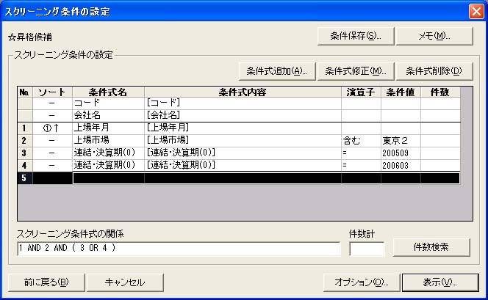Click the 200603 condition value in row 4
The image size is (488, 300).
click(x=401, y=165)
